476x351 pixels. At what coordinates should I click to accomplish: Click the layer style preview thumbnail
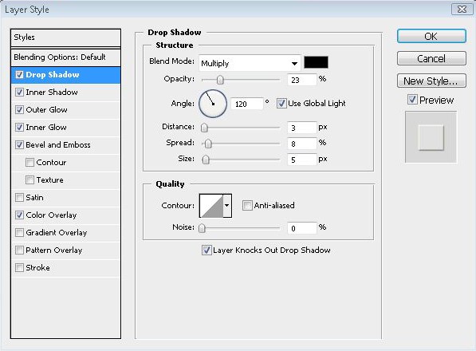pyautogui.click(x=431, y=137)
